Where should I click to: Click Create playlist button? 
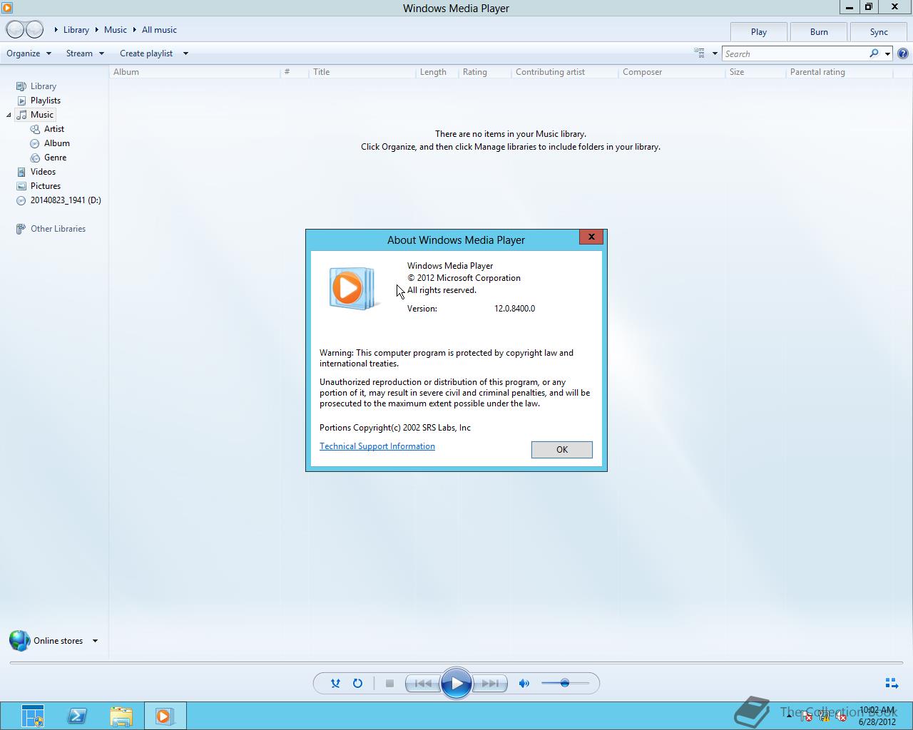coord(146,53)
